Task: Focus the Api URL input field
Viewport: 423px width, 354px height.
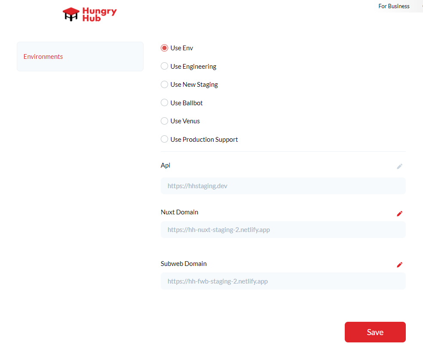Action: [x=283, y=186]
